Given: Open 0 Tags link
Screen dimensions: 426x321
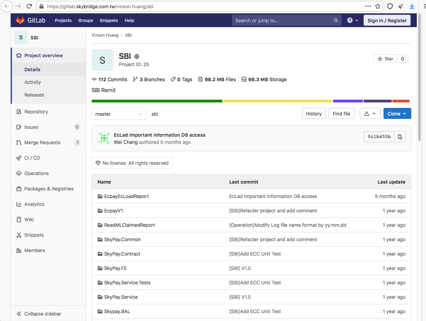Looking at the screenshot, I should [181, 79].
